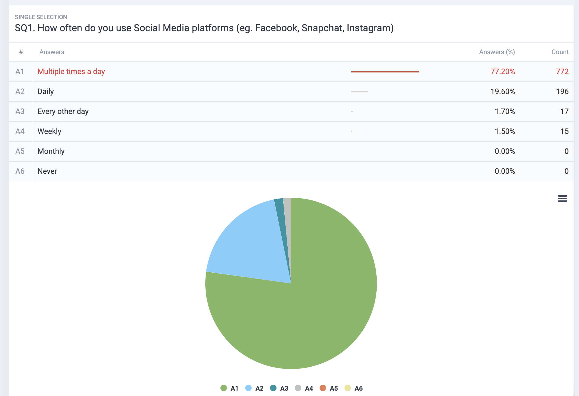Click the Answers column header
This screenshot has height=396, width=579.
click(52, 52)
